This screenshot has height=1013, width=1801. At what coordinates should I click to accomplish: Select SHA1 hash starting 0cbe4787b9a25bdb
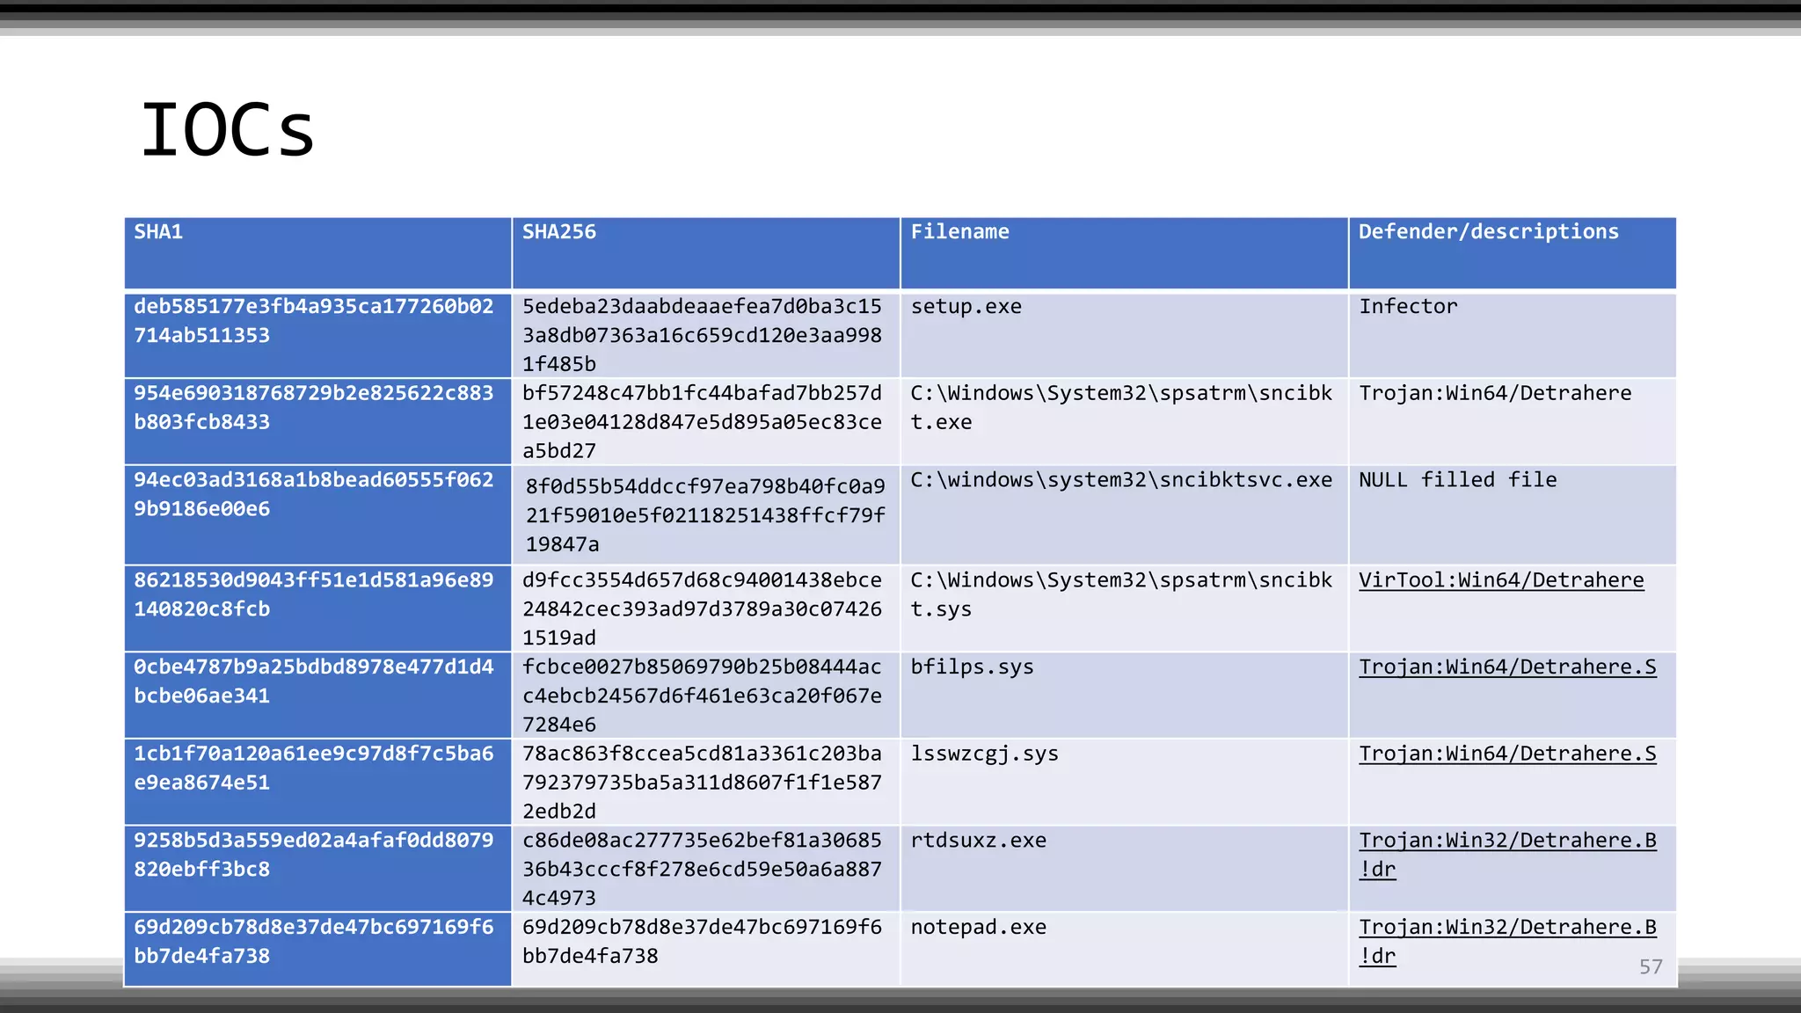pos(314,681)
